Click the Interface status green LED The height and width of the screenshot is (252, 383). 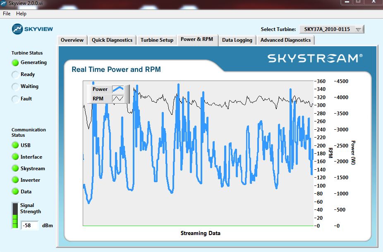coord(15,157)
